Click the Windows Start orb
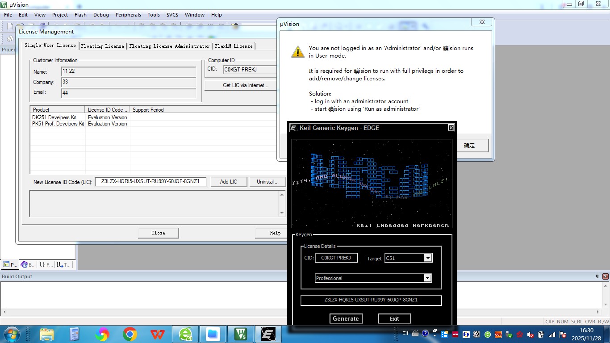610x343 pixels. tap(11, 334)
